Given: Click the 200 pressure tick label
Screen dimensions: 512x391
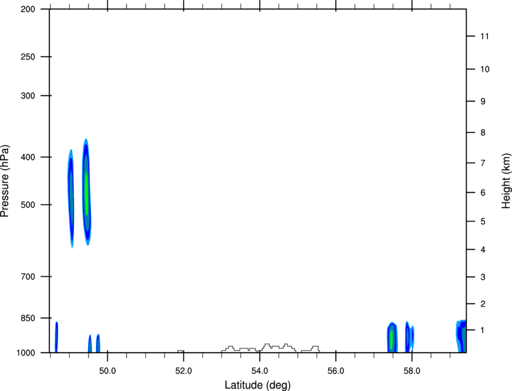Looking at the screenshot, I should coord(28,9).
